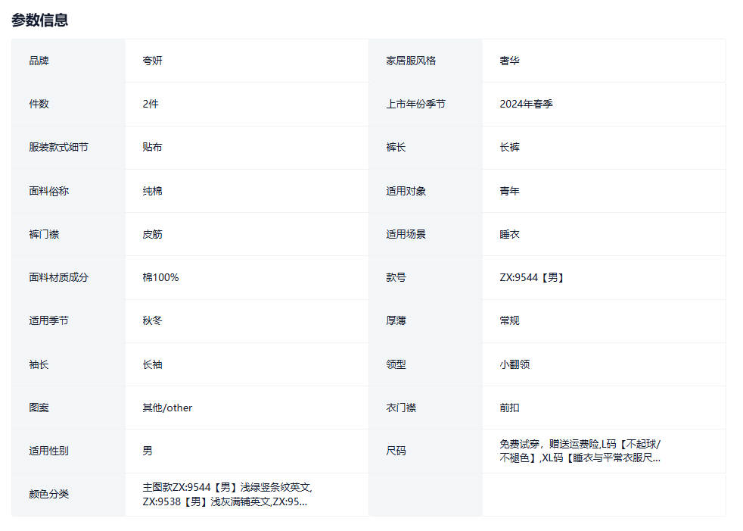Click the 款号 value ZX:9544【男】
Image resolution: width=743 pixels, height=531 pixels.
[533, 277]
